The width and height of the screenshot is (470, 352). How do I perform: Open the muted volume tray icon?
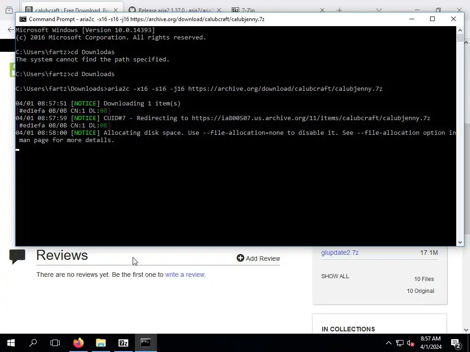coord(411,343)
